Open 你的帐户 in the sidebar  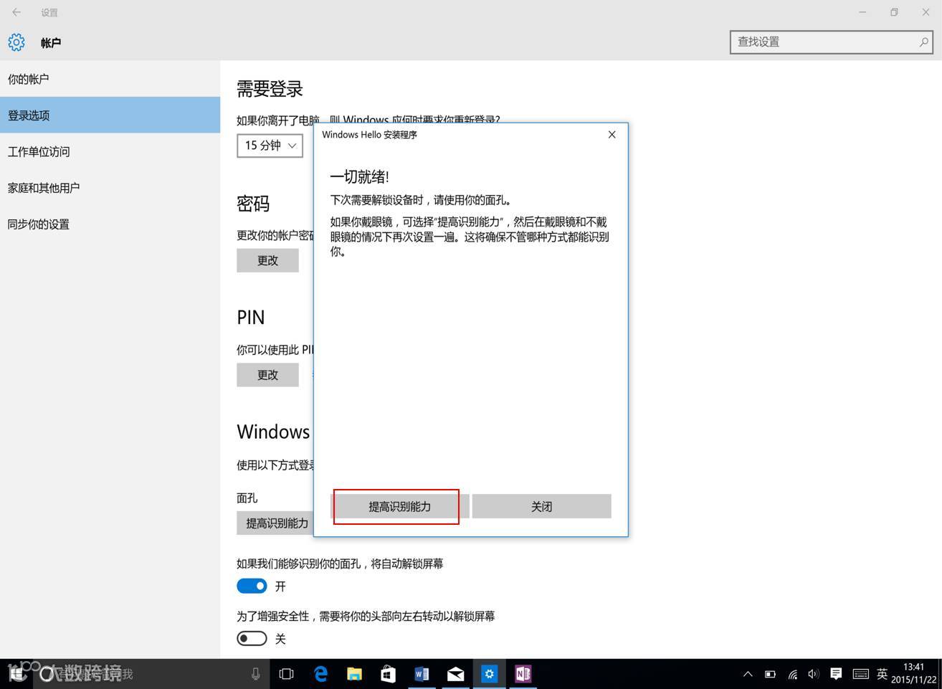click(110, 79)
